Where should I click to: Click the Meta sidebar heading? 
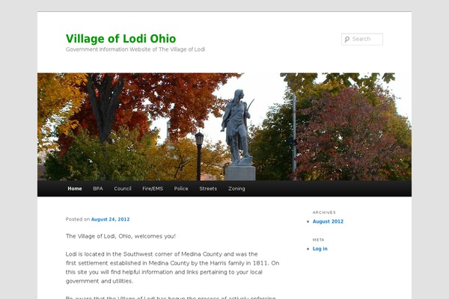tap(319, 240)
